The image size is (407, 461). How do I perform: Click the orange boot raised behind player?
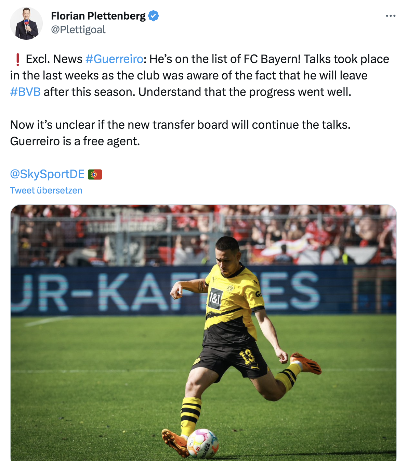[305, 363]
